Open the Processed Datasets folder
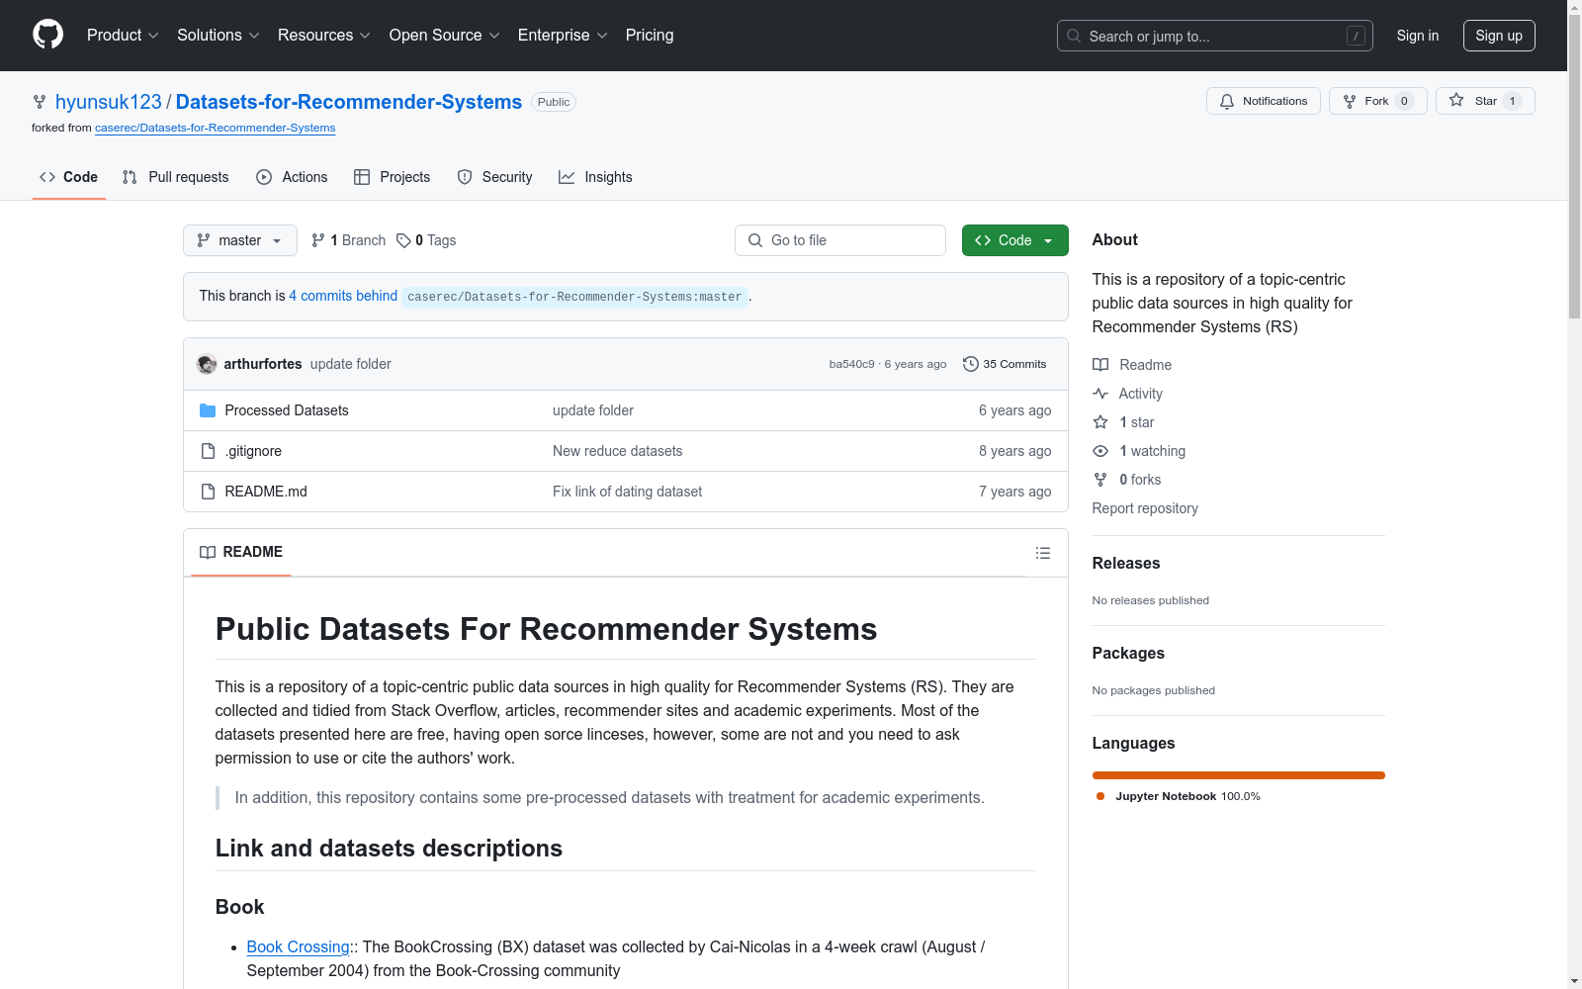 click(x=287, y=410)
